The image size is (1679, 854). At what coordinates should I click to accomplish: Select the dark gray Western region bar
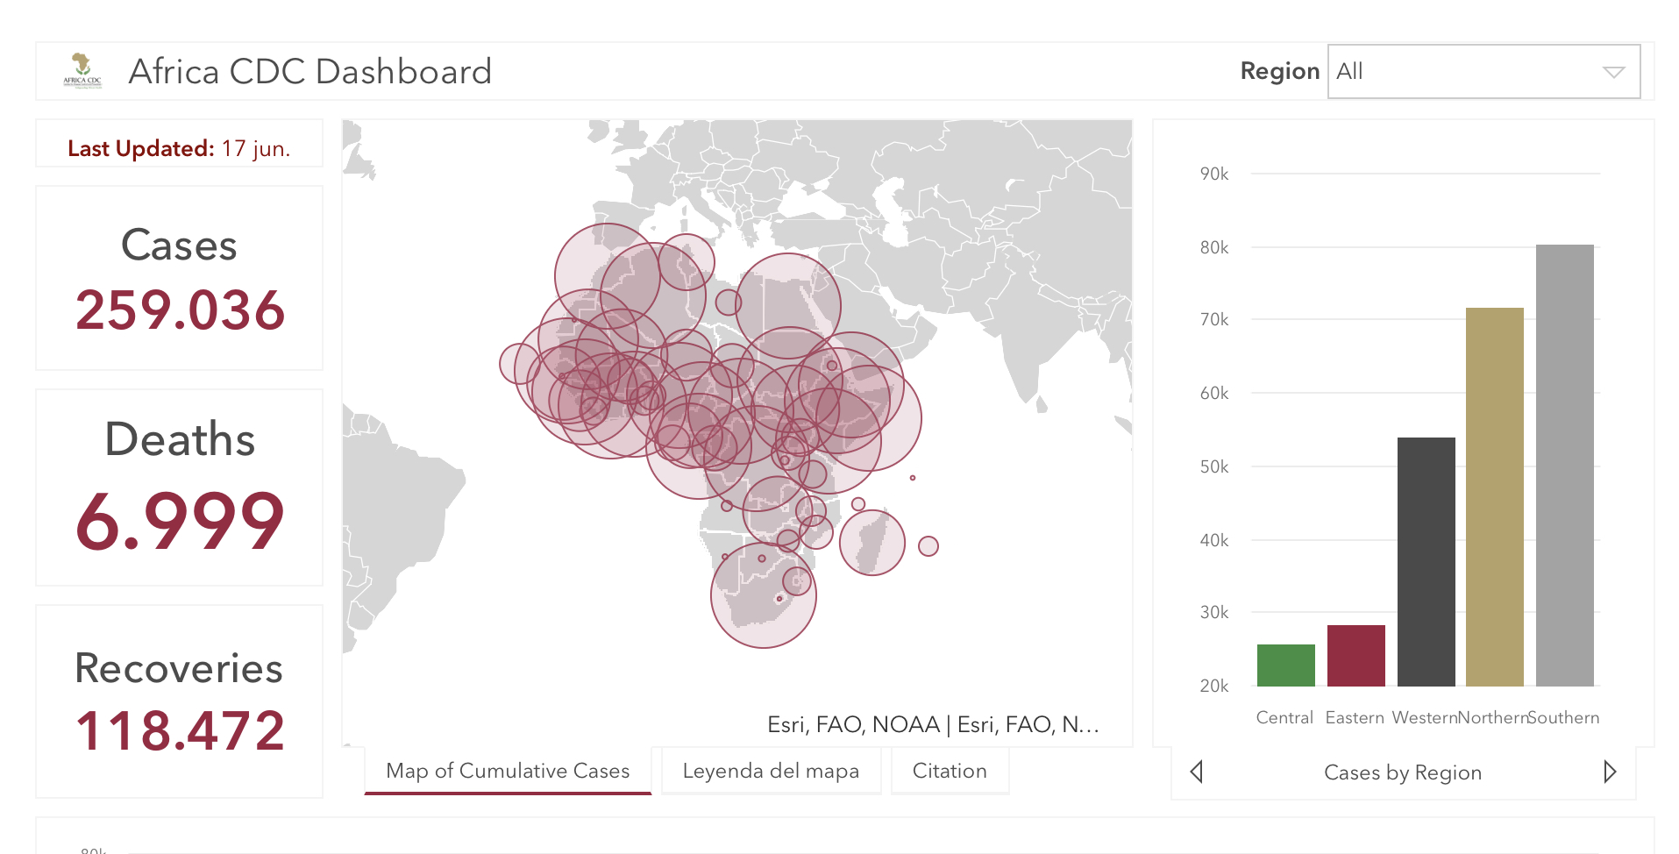click(x=1426, y=561)
